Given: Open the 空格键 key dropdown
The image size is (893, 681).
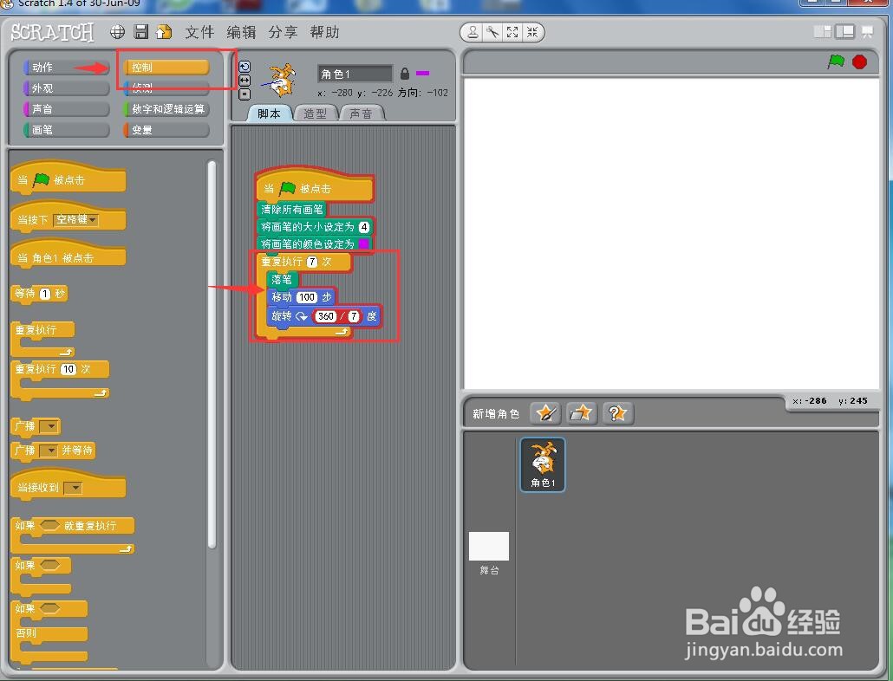Looking at the screenshot, I should pyautogui.click(x=75, y=219).
